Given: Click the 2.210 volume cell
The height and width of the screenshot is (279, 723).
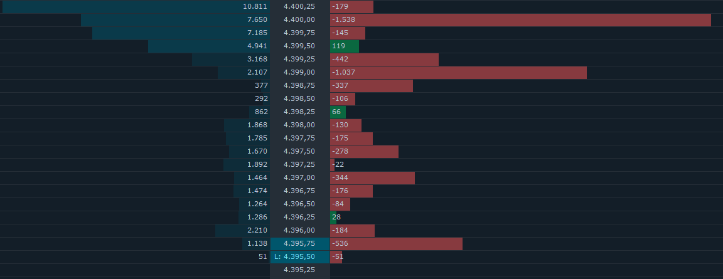Looking at the screenshot, I should click(x=242, y=230).
